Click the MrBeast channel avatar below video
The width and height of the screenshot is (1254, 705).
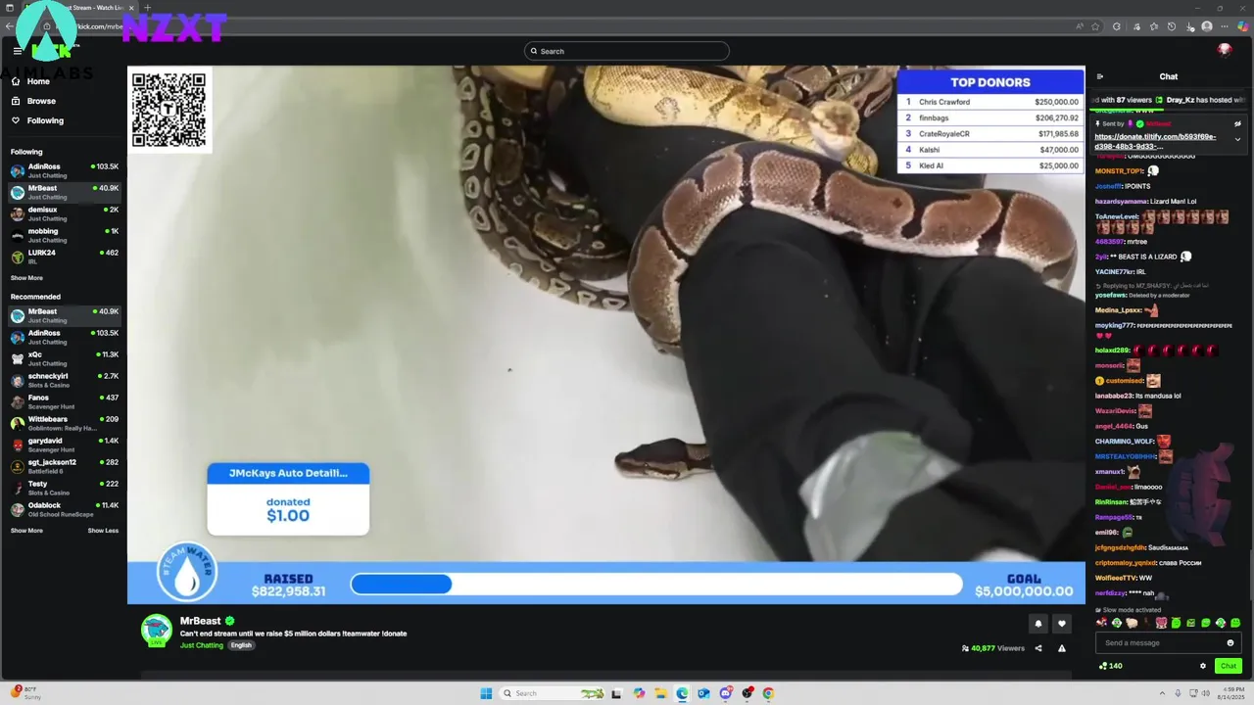pyautogui.click(x=157, y=631)
